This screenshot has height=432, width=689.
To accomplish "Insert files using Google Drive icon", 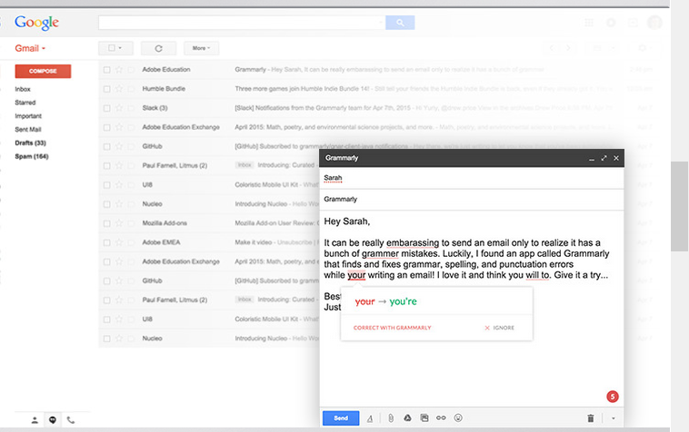I will point(407,418).
